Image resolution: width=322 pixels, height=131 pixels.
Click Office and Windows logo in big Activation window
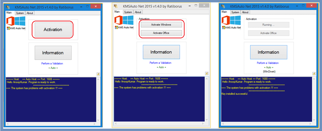click(16, 21)
